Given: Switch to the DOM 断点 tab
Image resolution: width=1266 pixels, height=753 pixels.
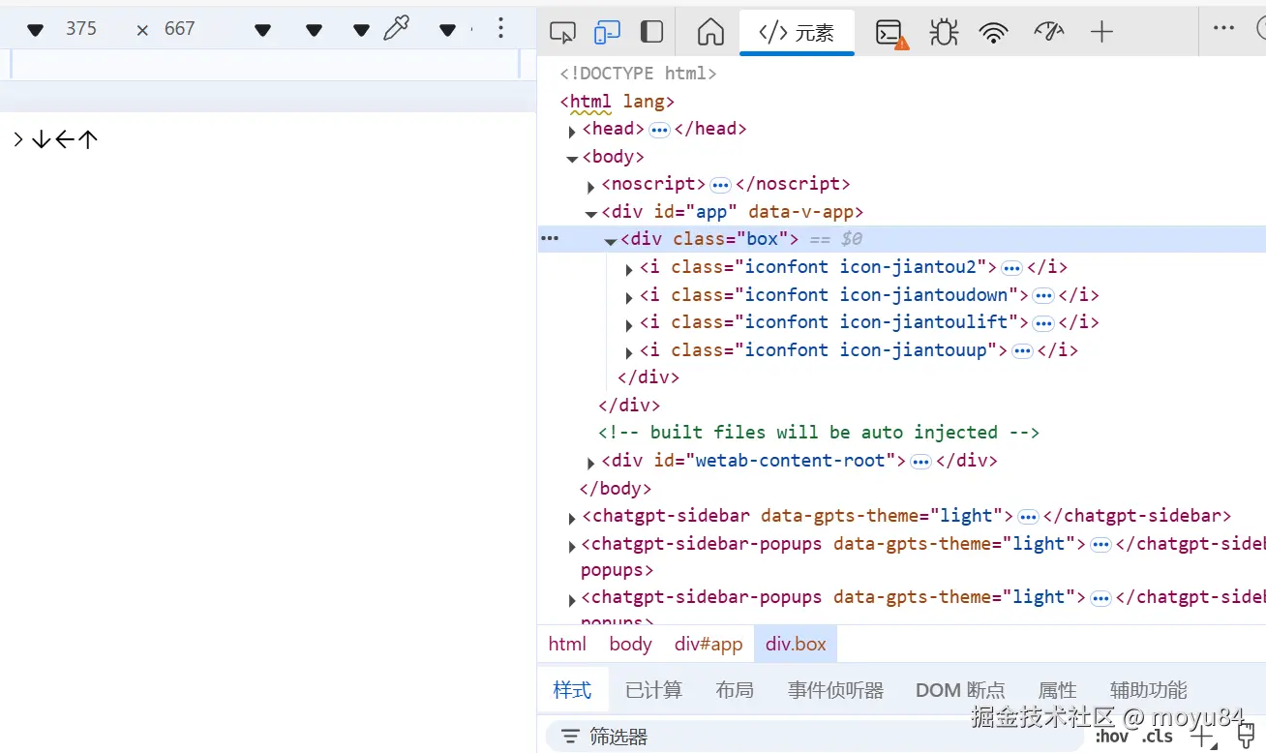Looking at the screenshot, I should (x=960, y=690).
